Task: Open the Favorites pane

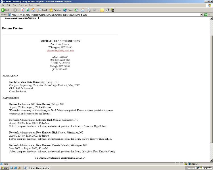Action: 55,10
